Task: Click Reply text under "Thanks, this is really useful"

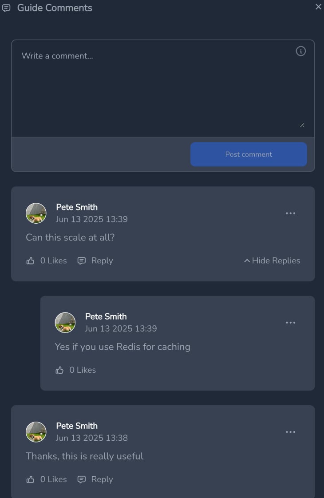Action: point(102,479)
